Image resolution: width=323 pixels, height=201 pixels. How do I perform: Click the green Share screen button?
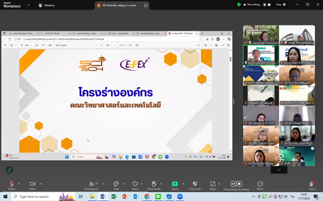pos(175,185)
